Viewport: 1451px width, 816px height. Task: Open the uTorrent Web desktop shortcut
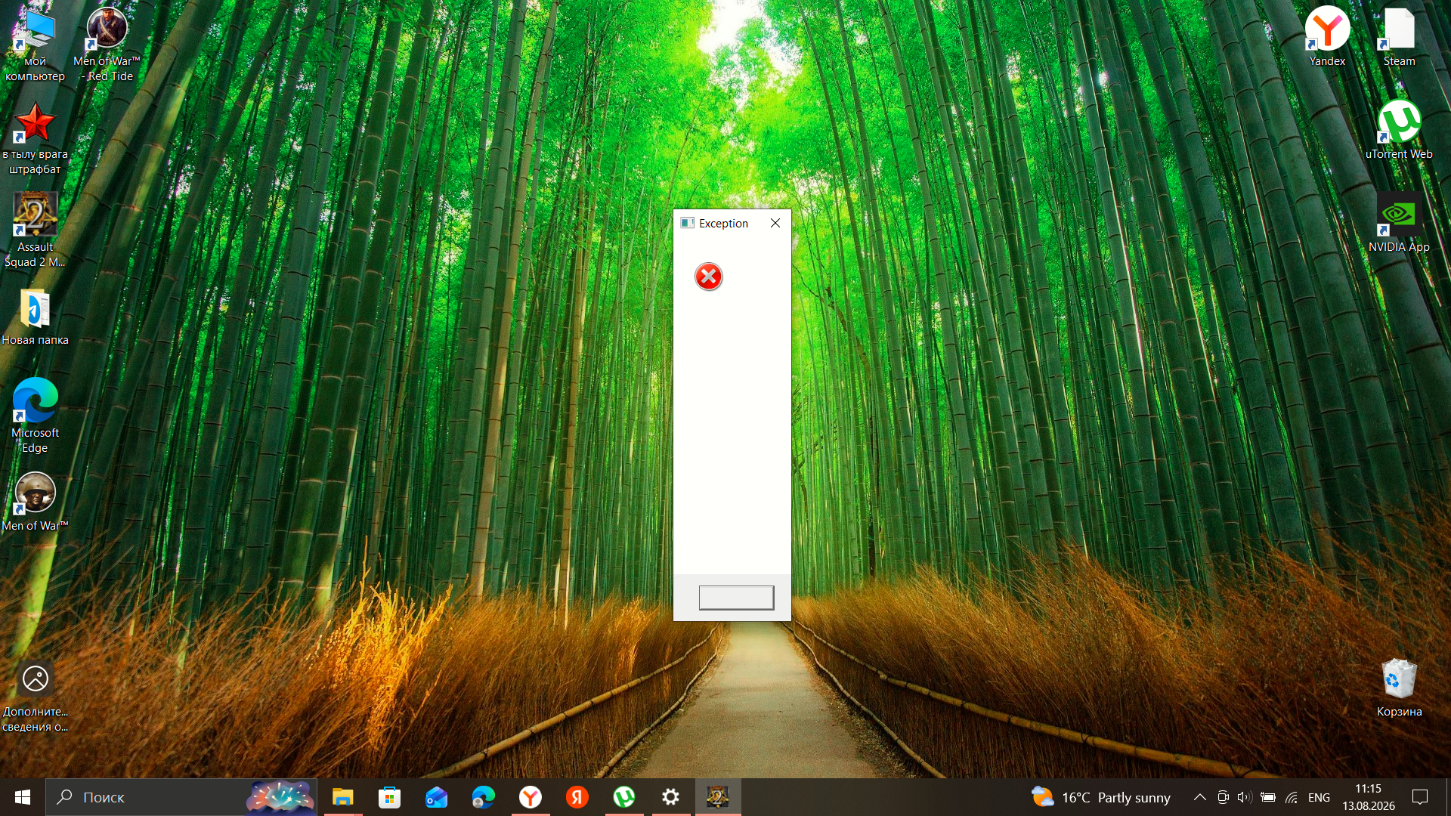point(1399,129)
